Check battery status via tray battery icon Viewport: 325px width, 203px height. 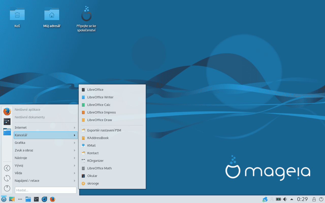278,199
